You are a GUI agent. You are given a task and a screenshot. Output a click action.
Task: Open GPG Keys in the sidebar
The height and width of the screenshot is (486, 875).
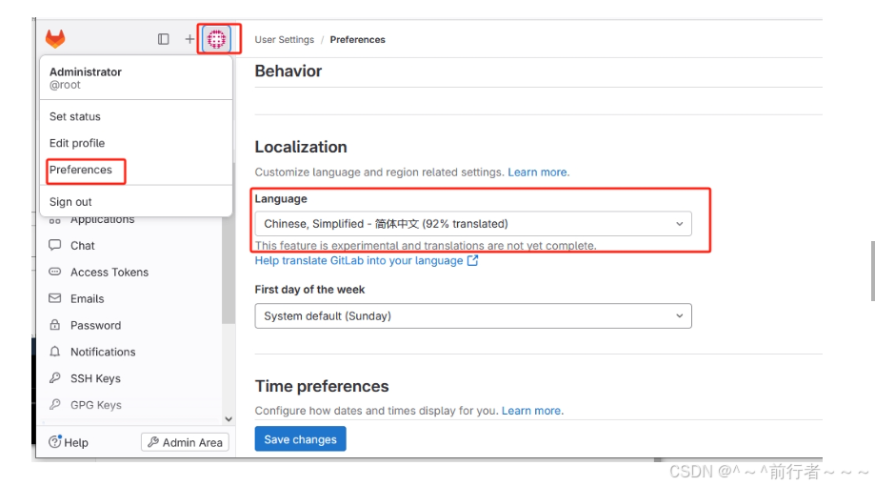pyautogui.click(x=96, y=405)
